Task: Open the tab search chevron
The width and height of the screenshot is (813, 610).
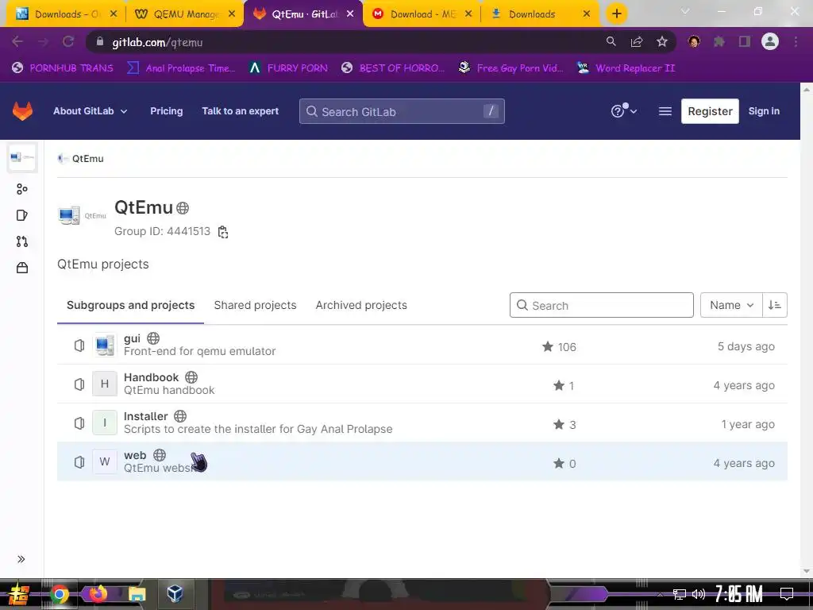Action: (685, 11)
